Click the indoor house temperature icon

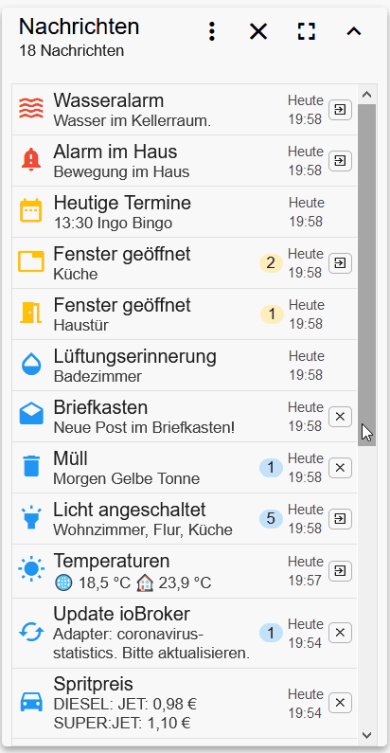pos(145,583)
